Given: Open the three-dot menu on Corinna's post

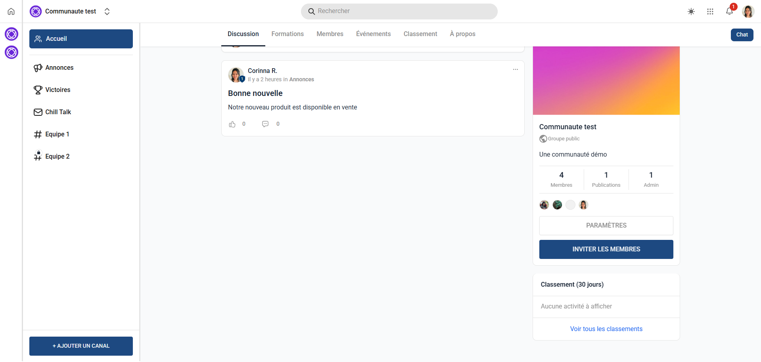Looking at the screenshot, I should (x=515, y=69).
